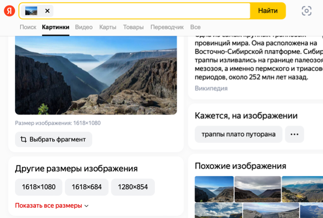Click the траппы плато путорана tag
Screen dimensions: 323x218
coord(239,134)
